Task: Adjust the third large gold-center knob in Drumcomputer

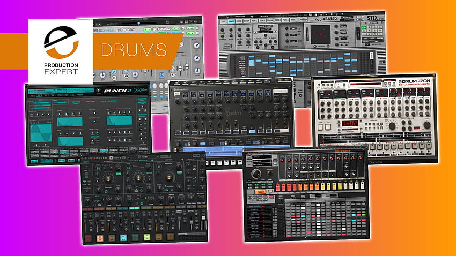Action: (168, 177)
